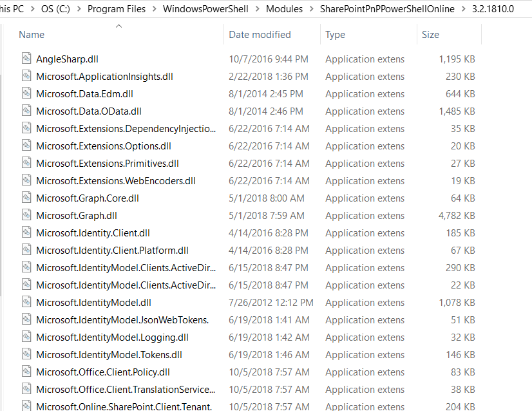Click the Microsoft.Extensions.DependencyInjectio... file icon
Image resolution: width=532 pixels, height=418 pixels.
pos(26,128)
